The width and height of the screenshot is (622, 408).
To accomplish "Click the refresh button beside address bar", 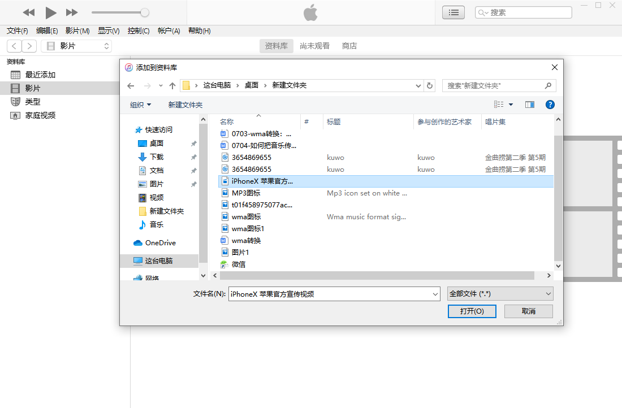I will click(430, 86).
